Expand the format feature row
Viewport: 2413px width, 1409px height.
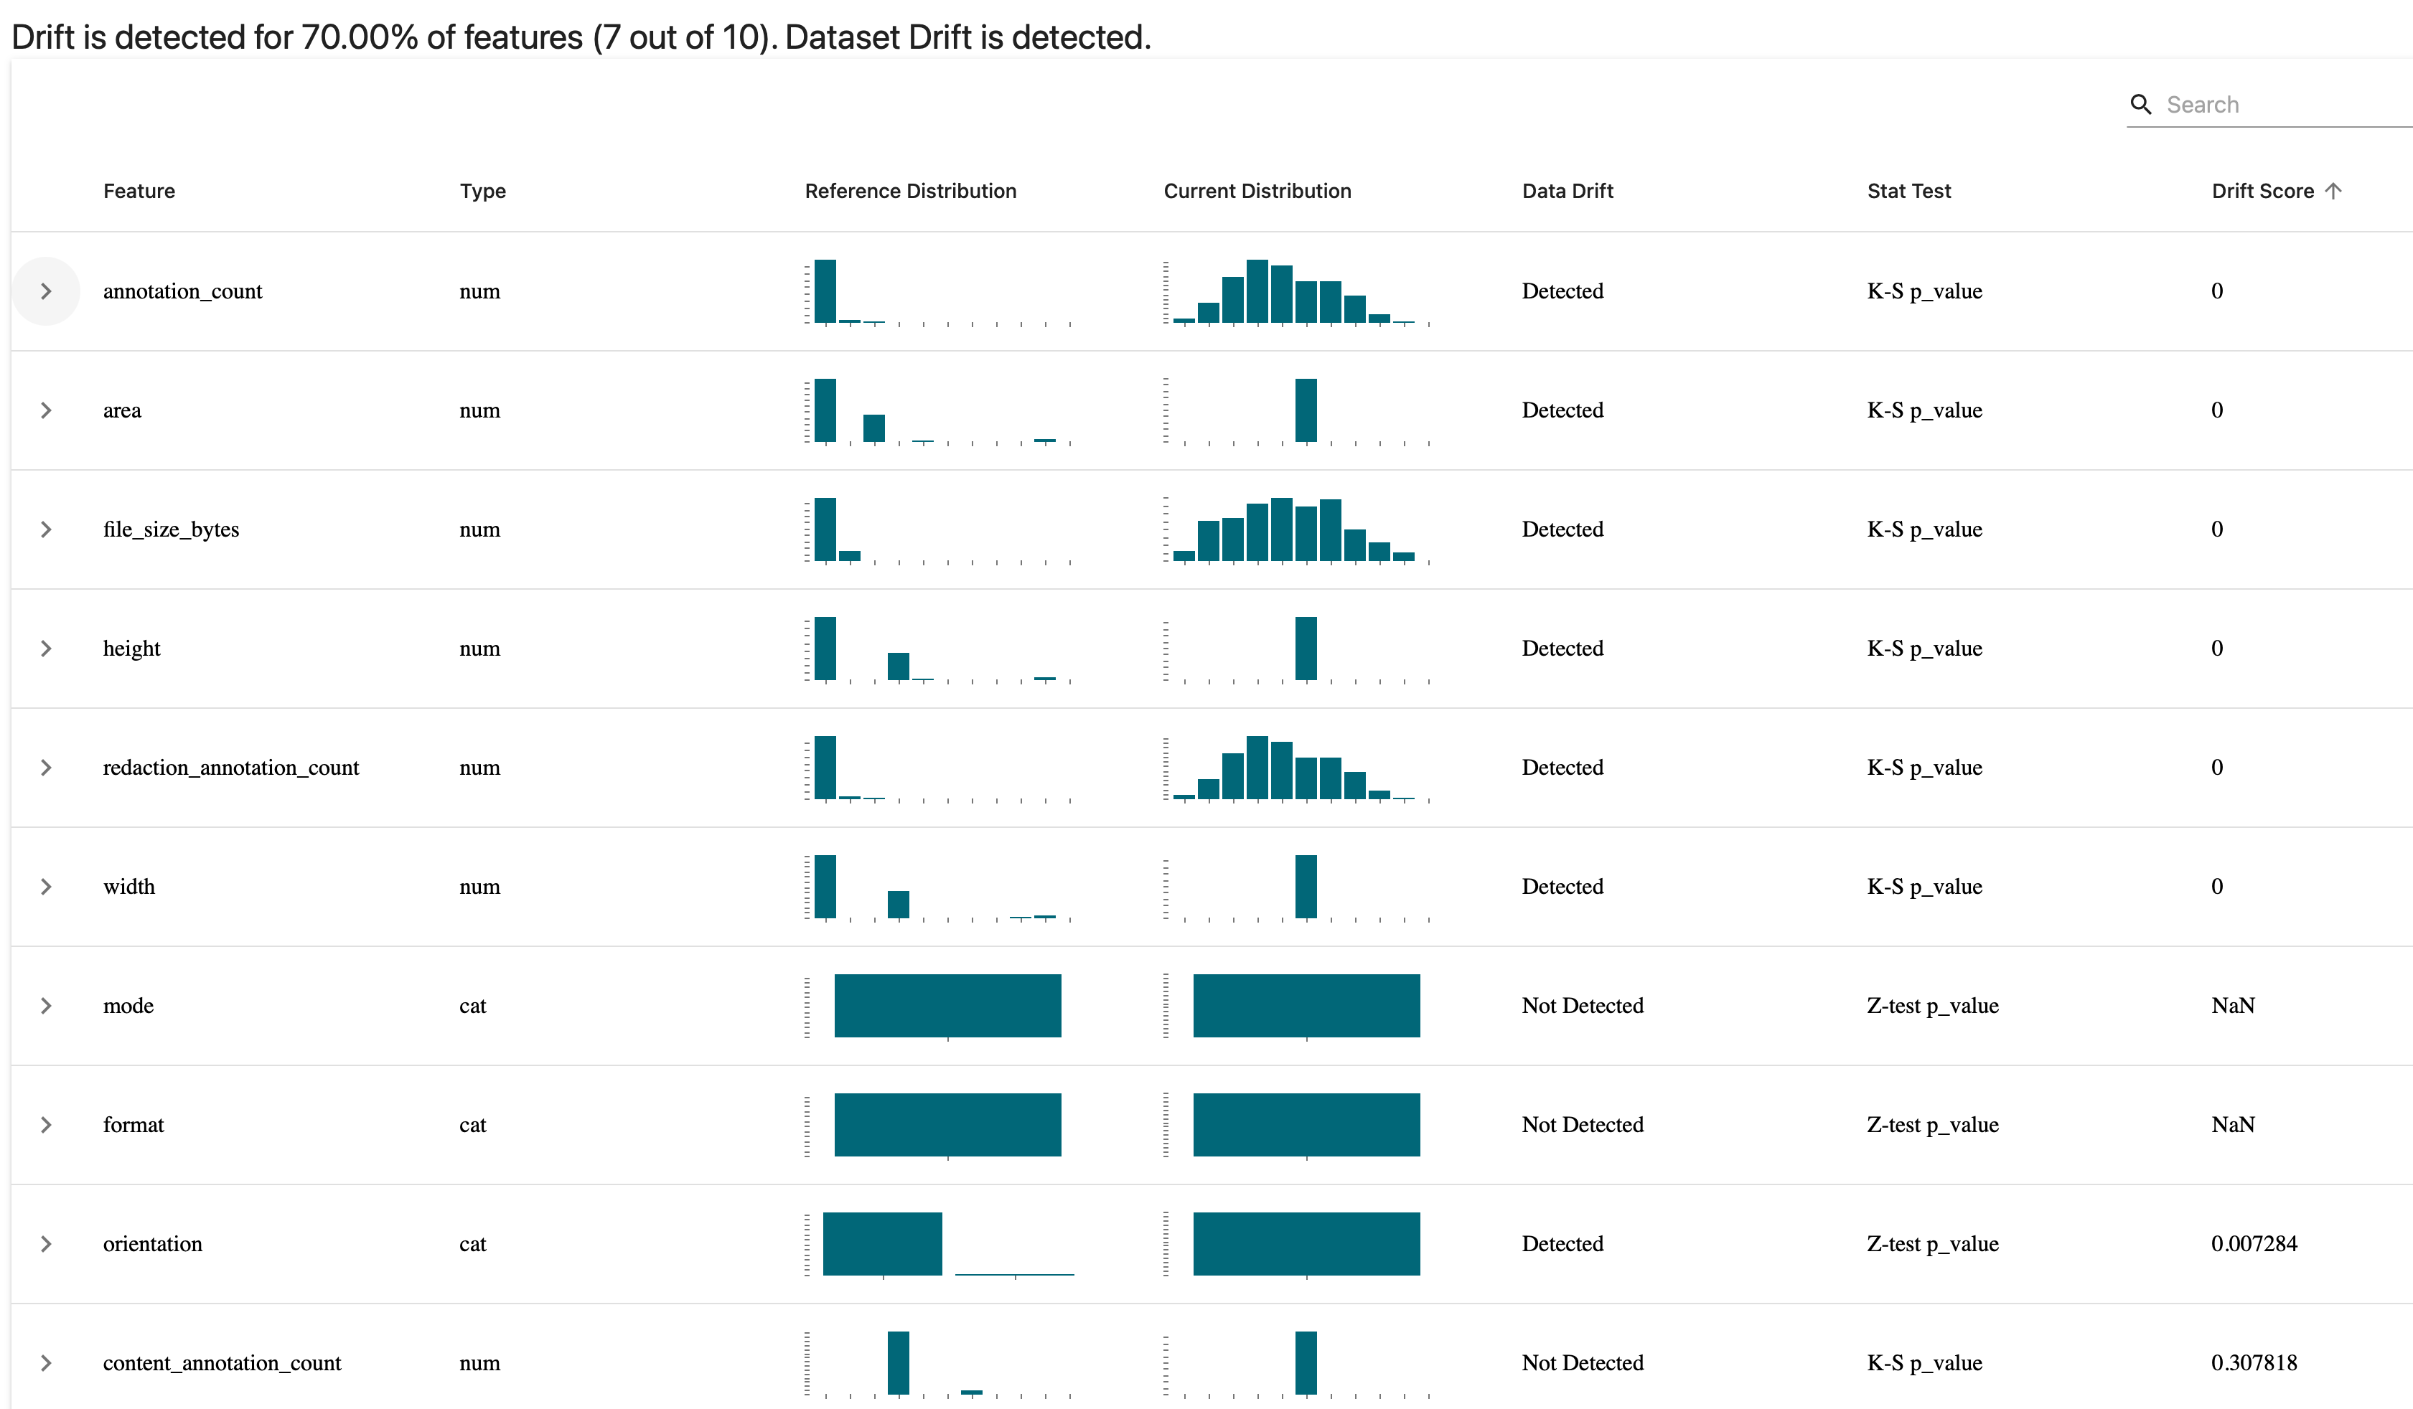click(x=46, y=1125)
